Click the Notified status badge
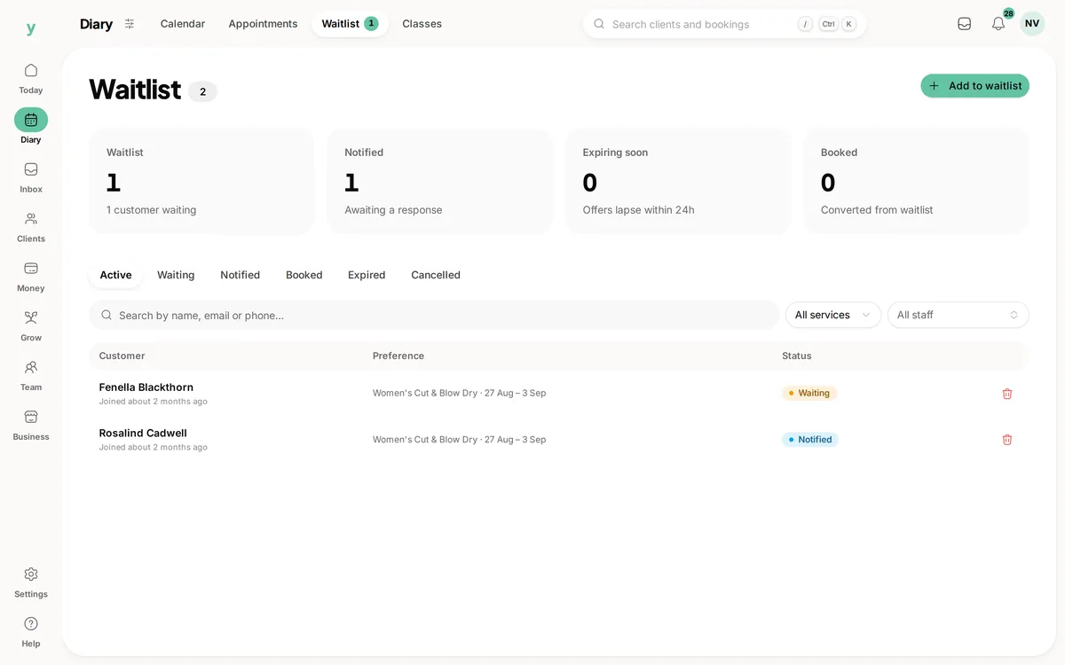The height and width of the screenshot is (665, 1065). point(810,439)
